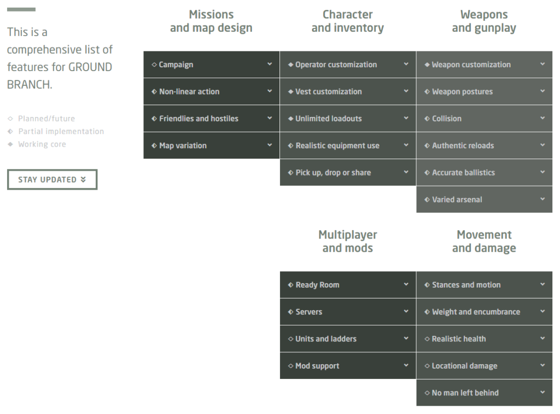Viewport: 560px width, 414px height.
Task: Click the Locational damage label
Action: 465,366
